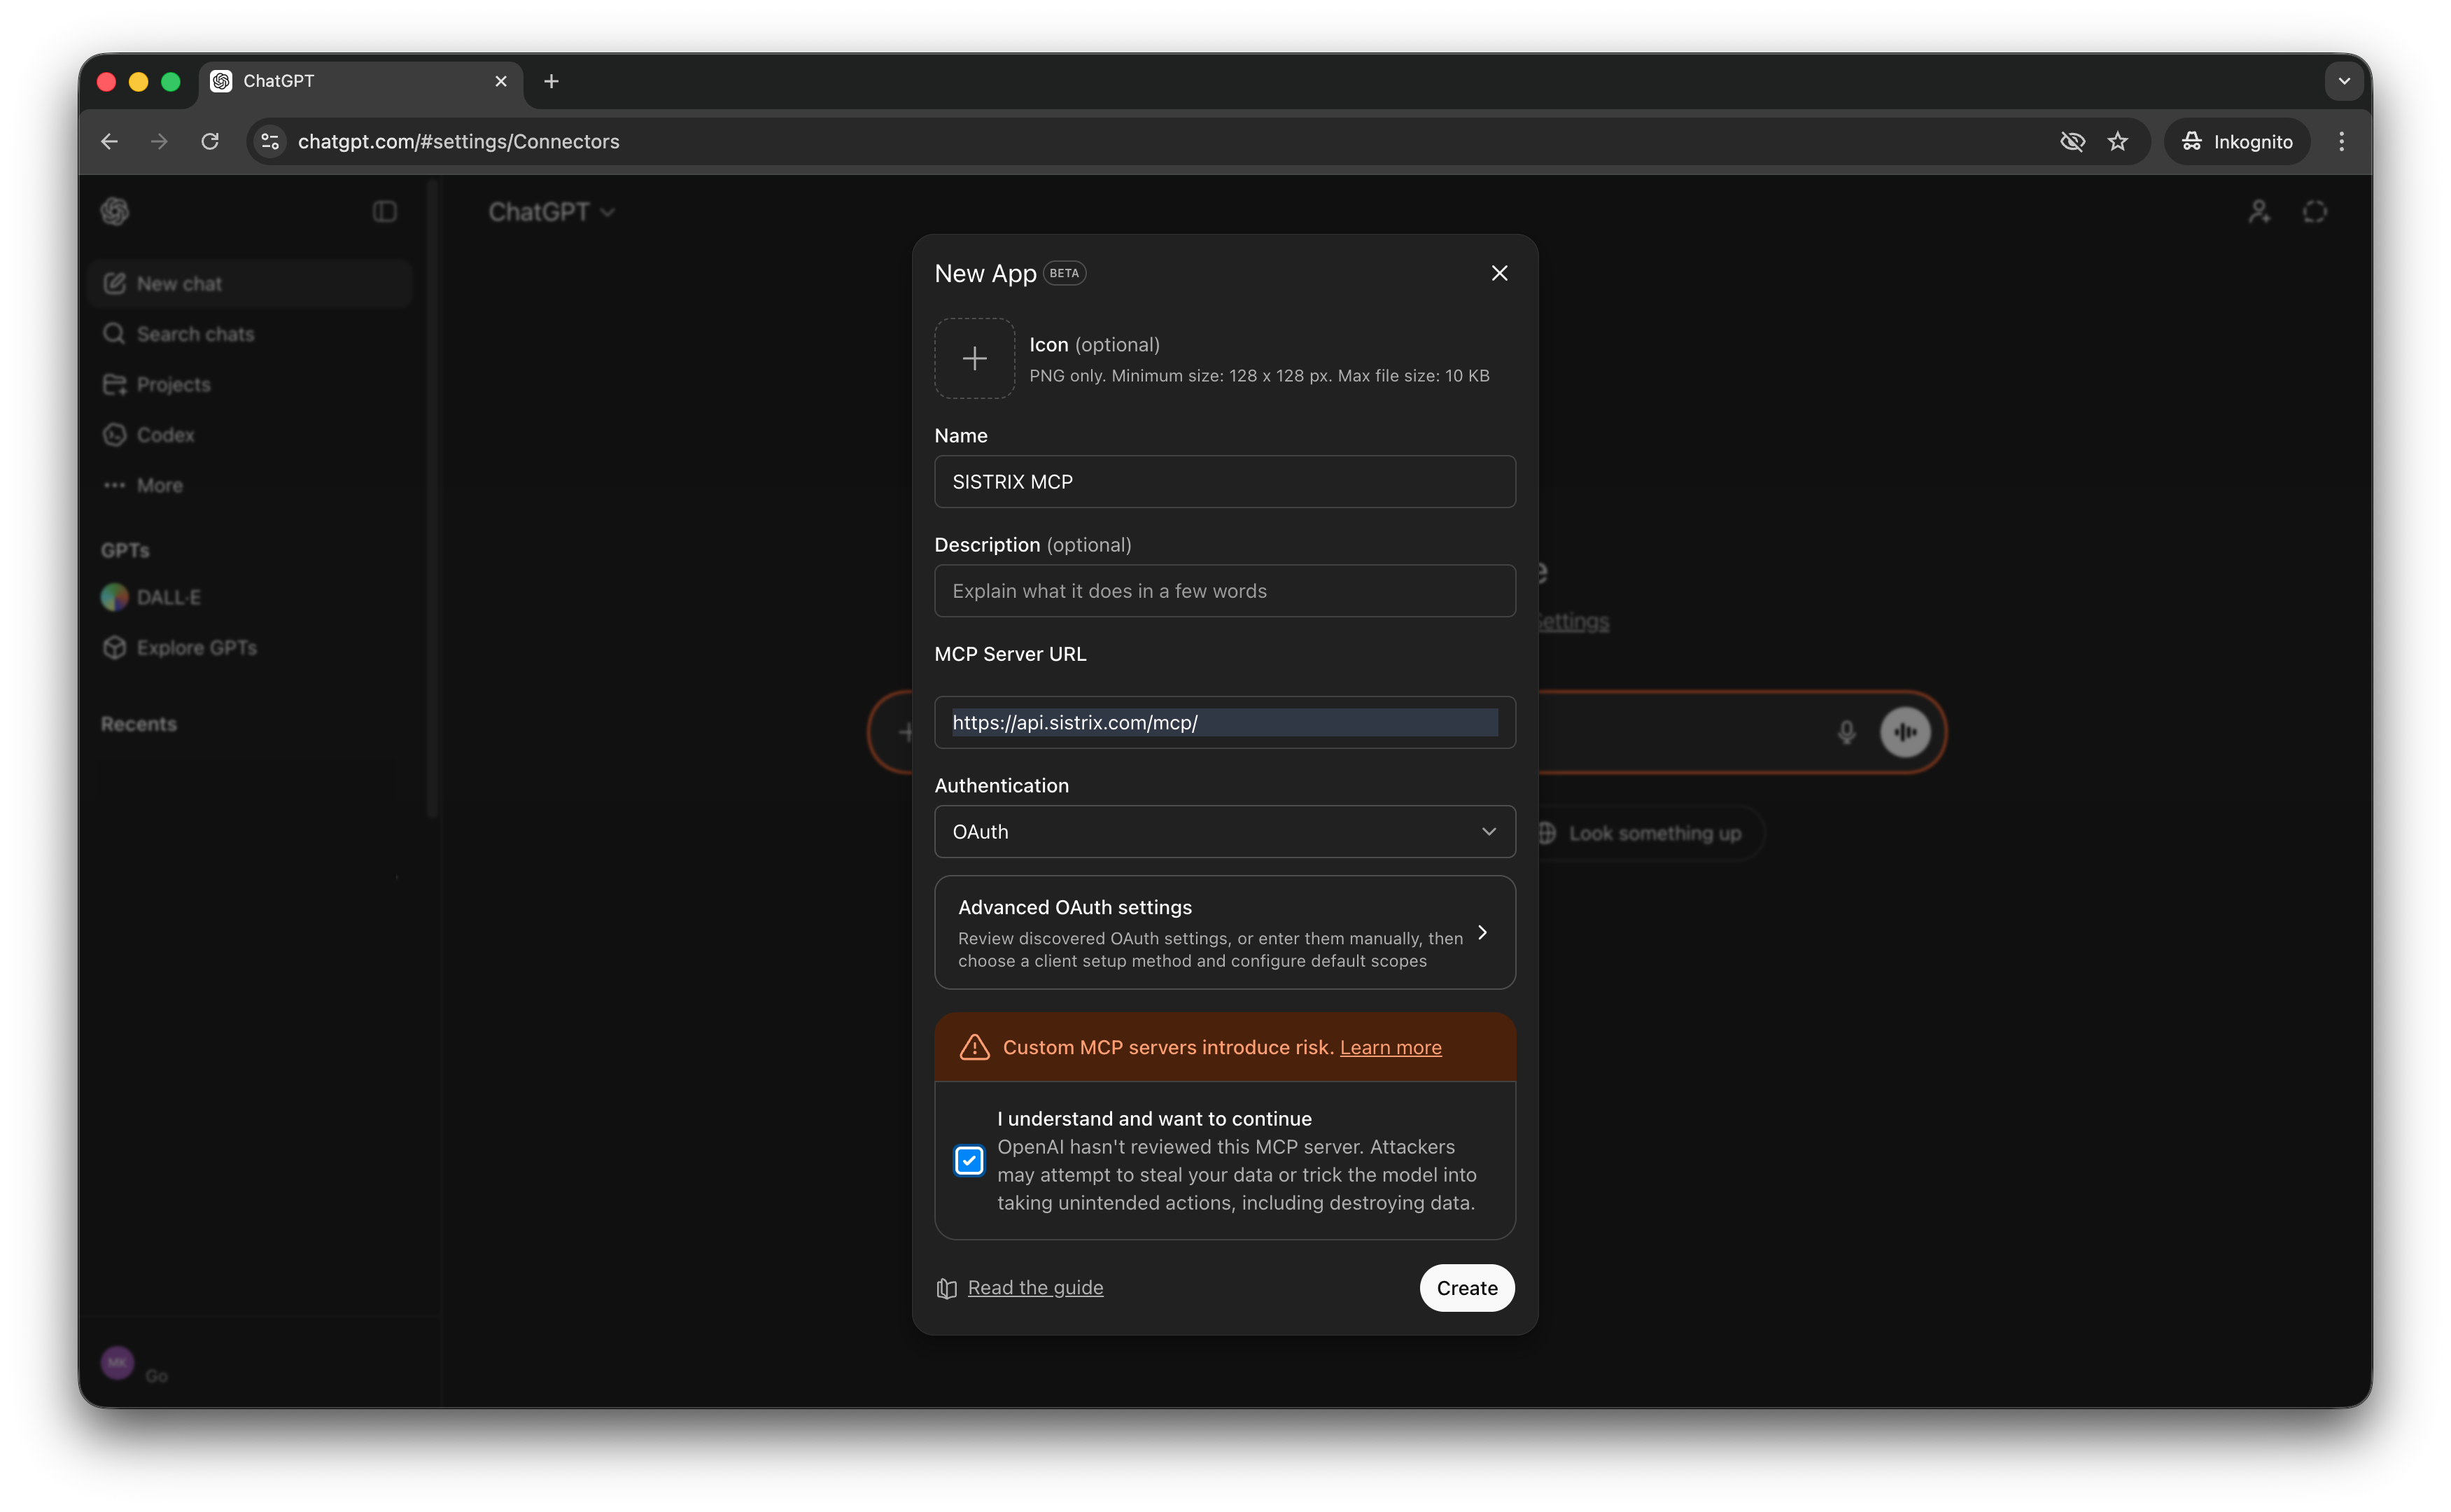Click the tracking protection eye icon

(2072, 142)
